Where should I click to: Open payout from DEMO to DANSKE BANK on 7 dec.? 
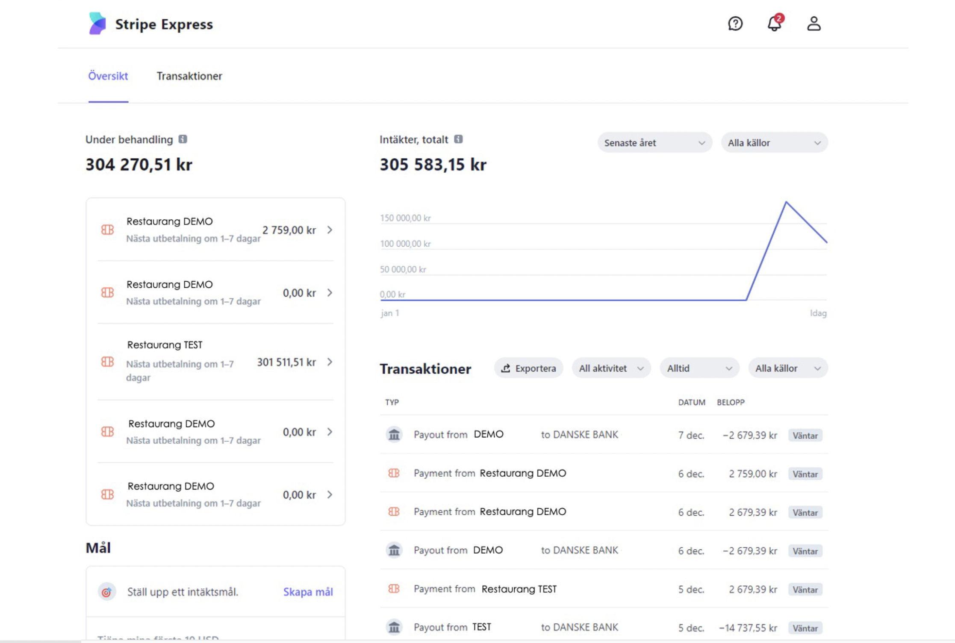[x=604, y=435]
